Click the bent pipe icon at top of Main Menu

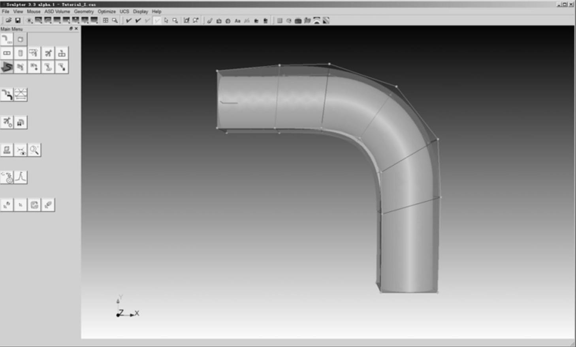7,39
